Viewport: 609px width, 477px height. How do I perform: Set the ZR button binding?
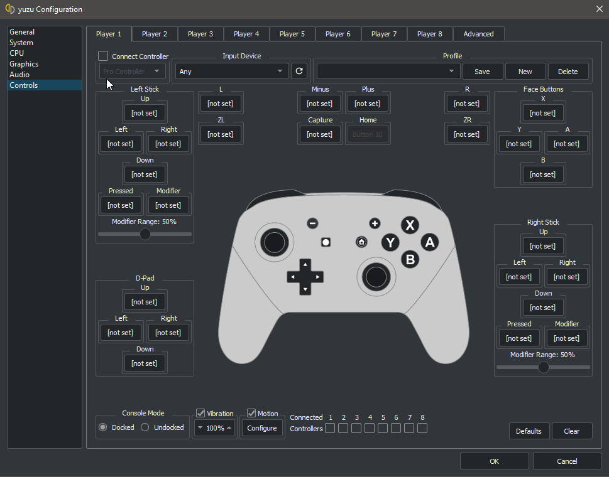[x=467, y=134]
